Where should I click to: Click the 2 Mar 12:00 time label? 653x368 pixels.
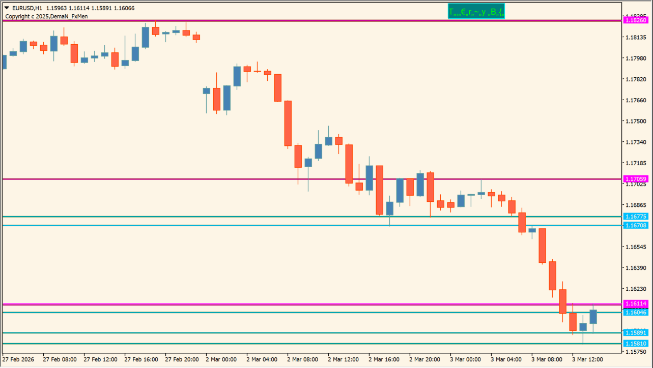coord(345,359)
